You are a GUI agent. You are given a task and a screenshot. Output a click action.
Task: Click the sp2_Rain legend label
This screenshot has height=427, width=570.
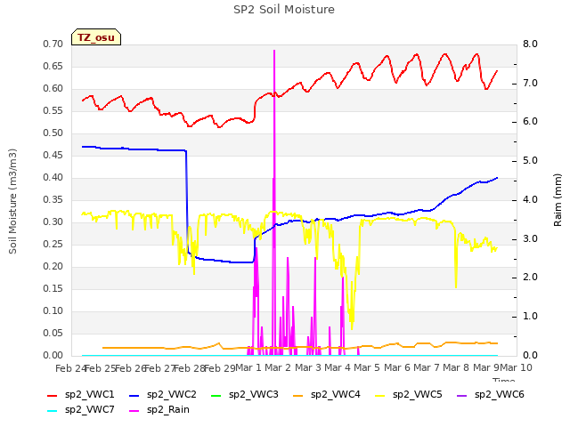(168, 409)
